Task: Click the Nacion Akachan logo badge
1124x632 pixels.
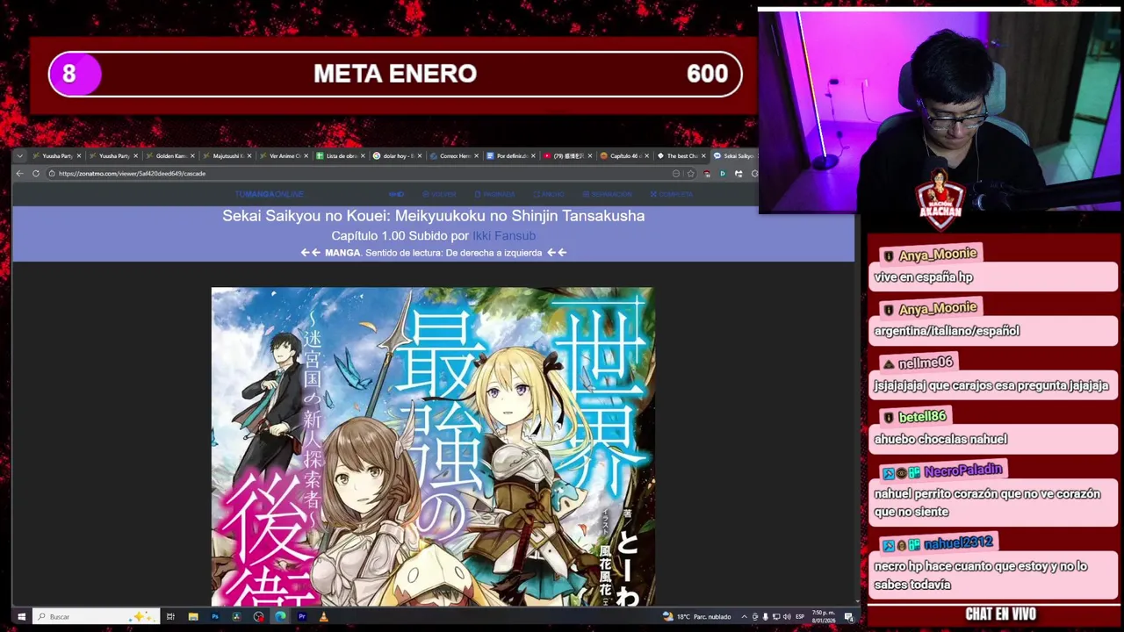Action: click(940, 199)
